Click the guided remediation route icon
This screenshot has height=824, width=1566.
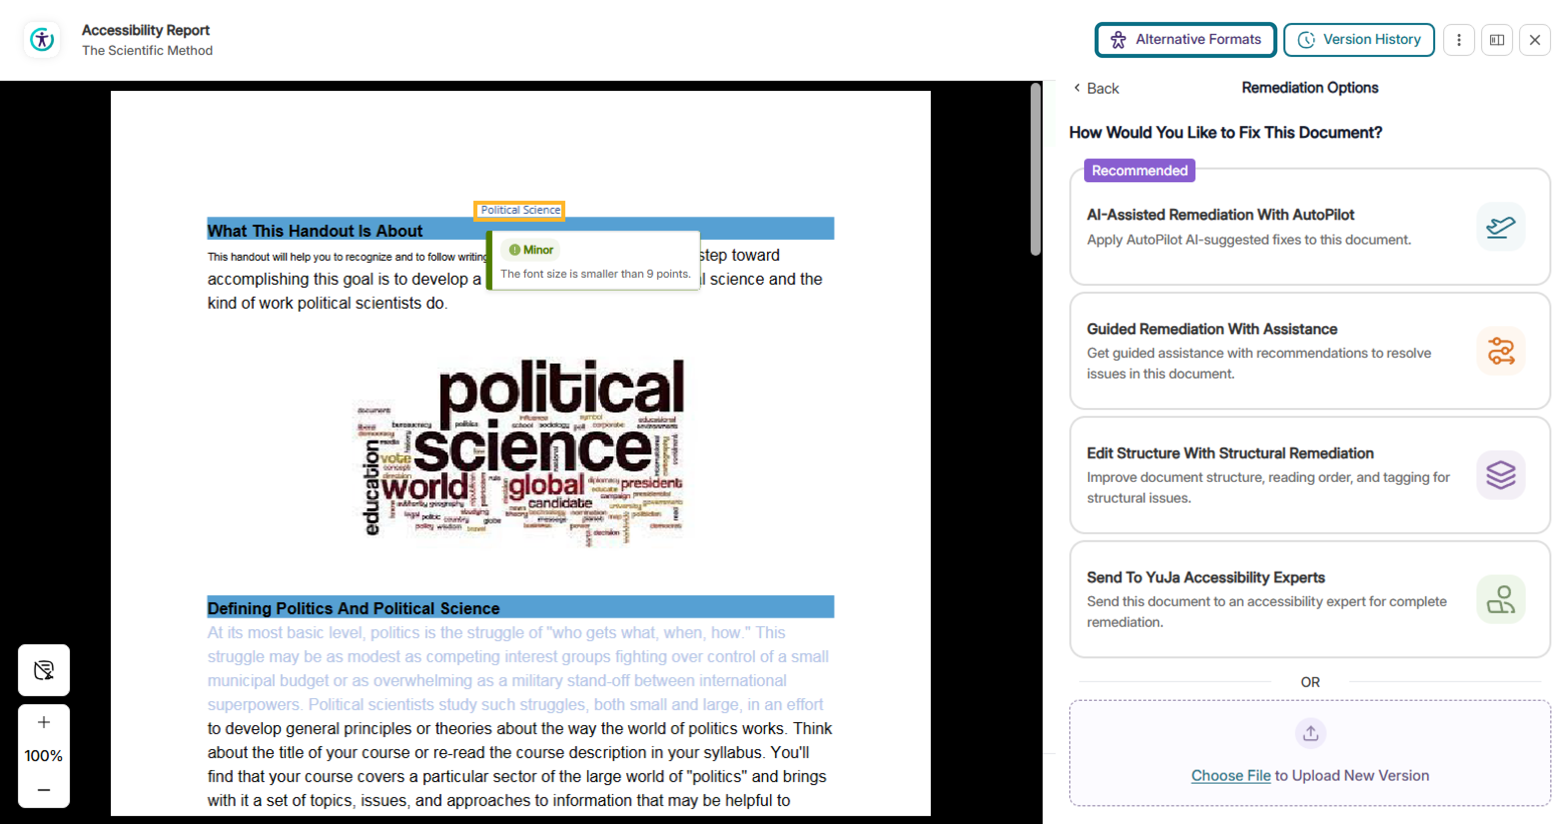coord(1501,351)
